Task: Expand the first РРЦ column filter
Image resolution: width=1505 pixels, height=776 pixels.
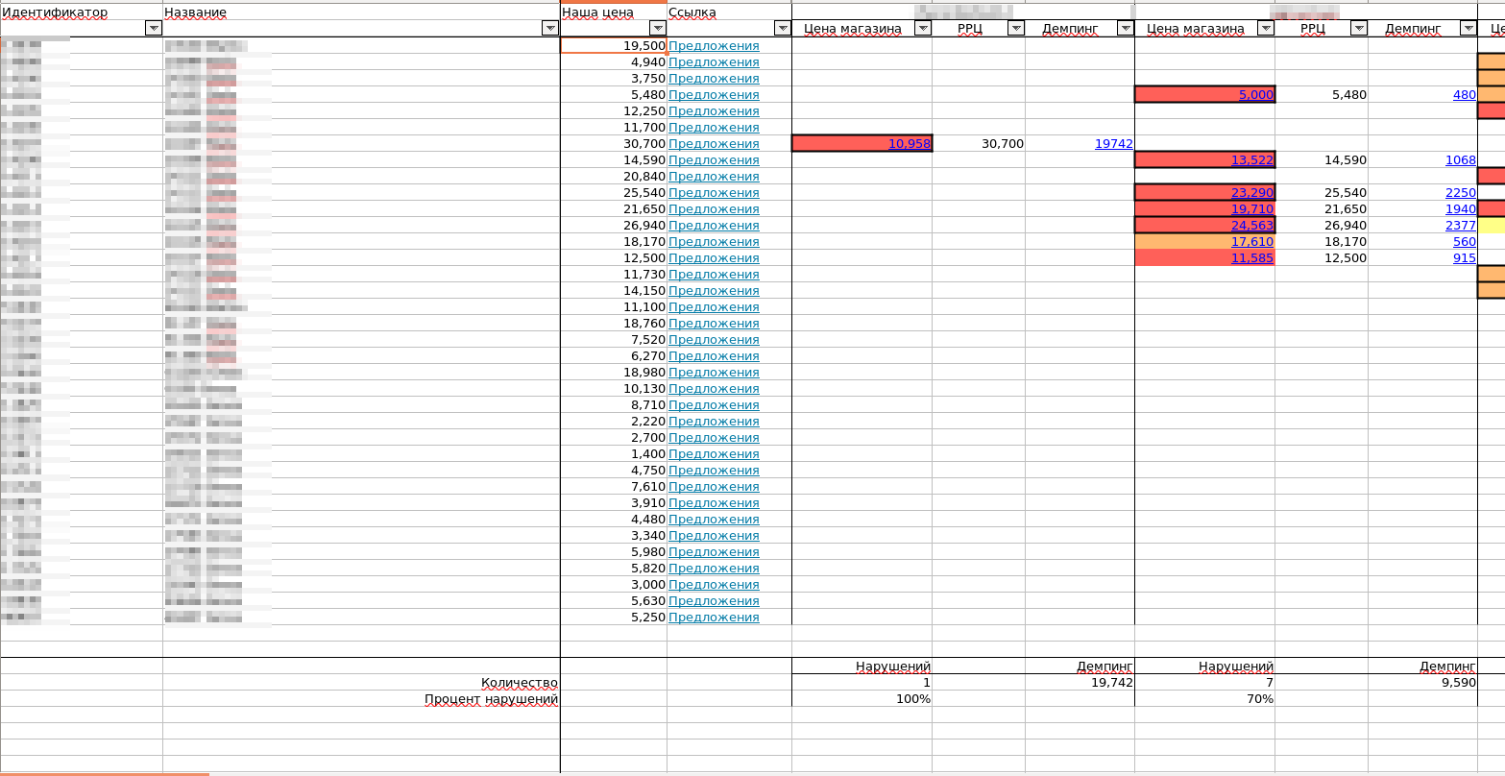Action: tap(1015, 29)
